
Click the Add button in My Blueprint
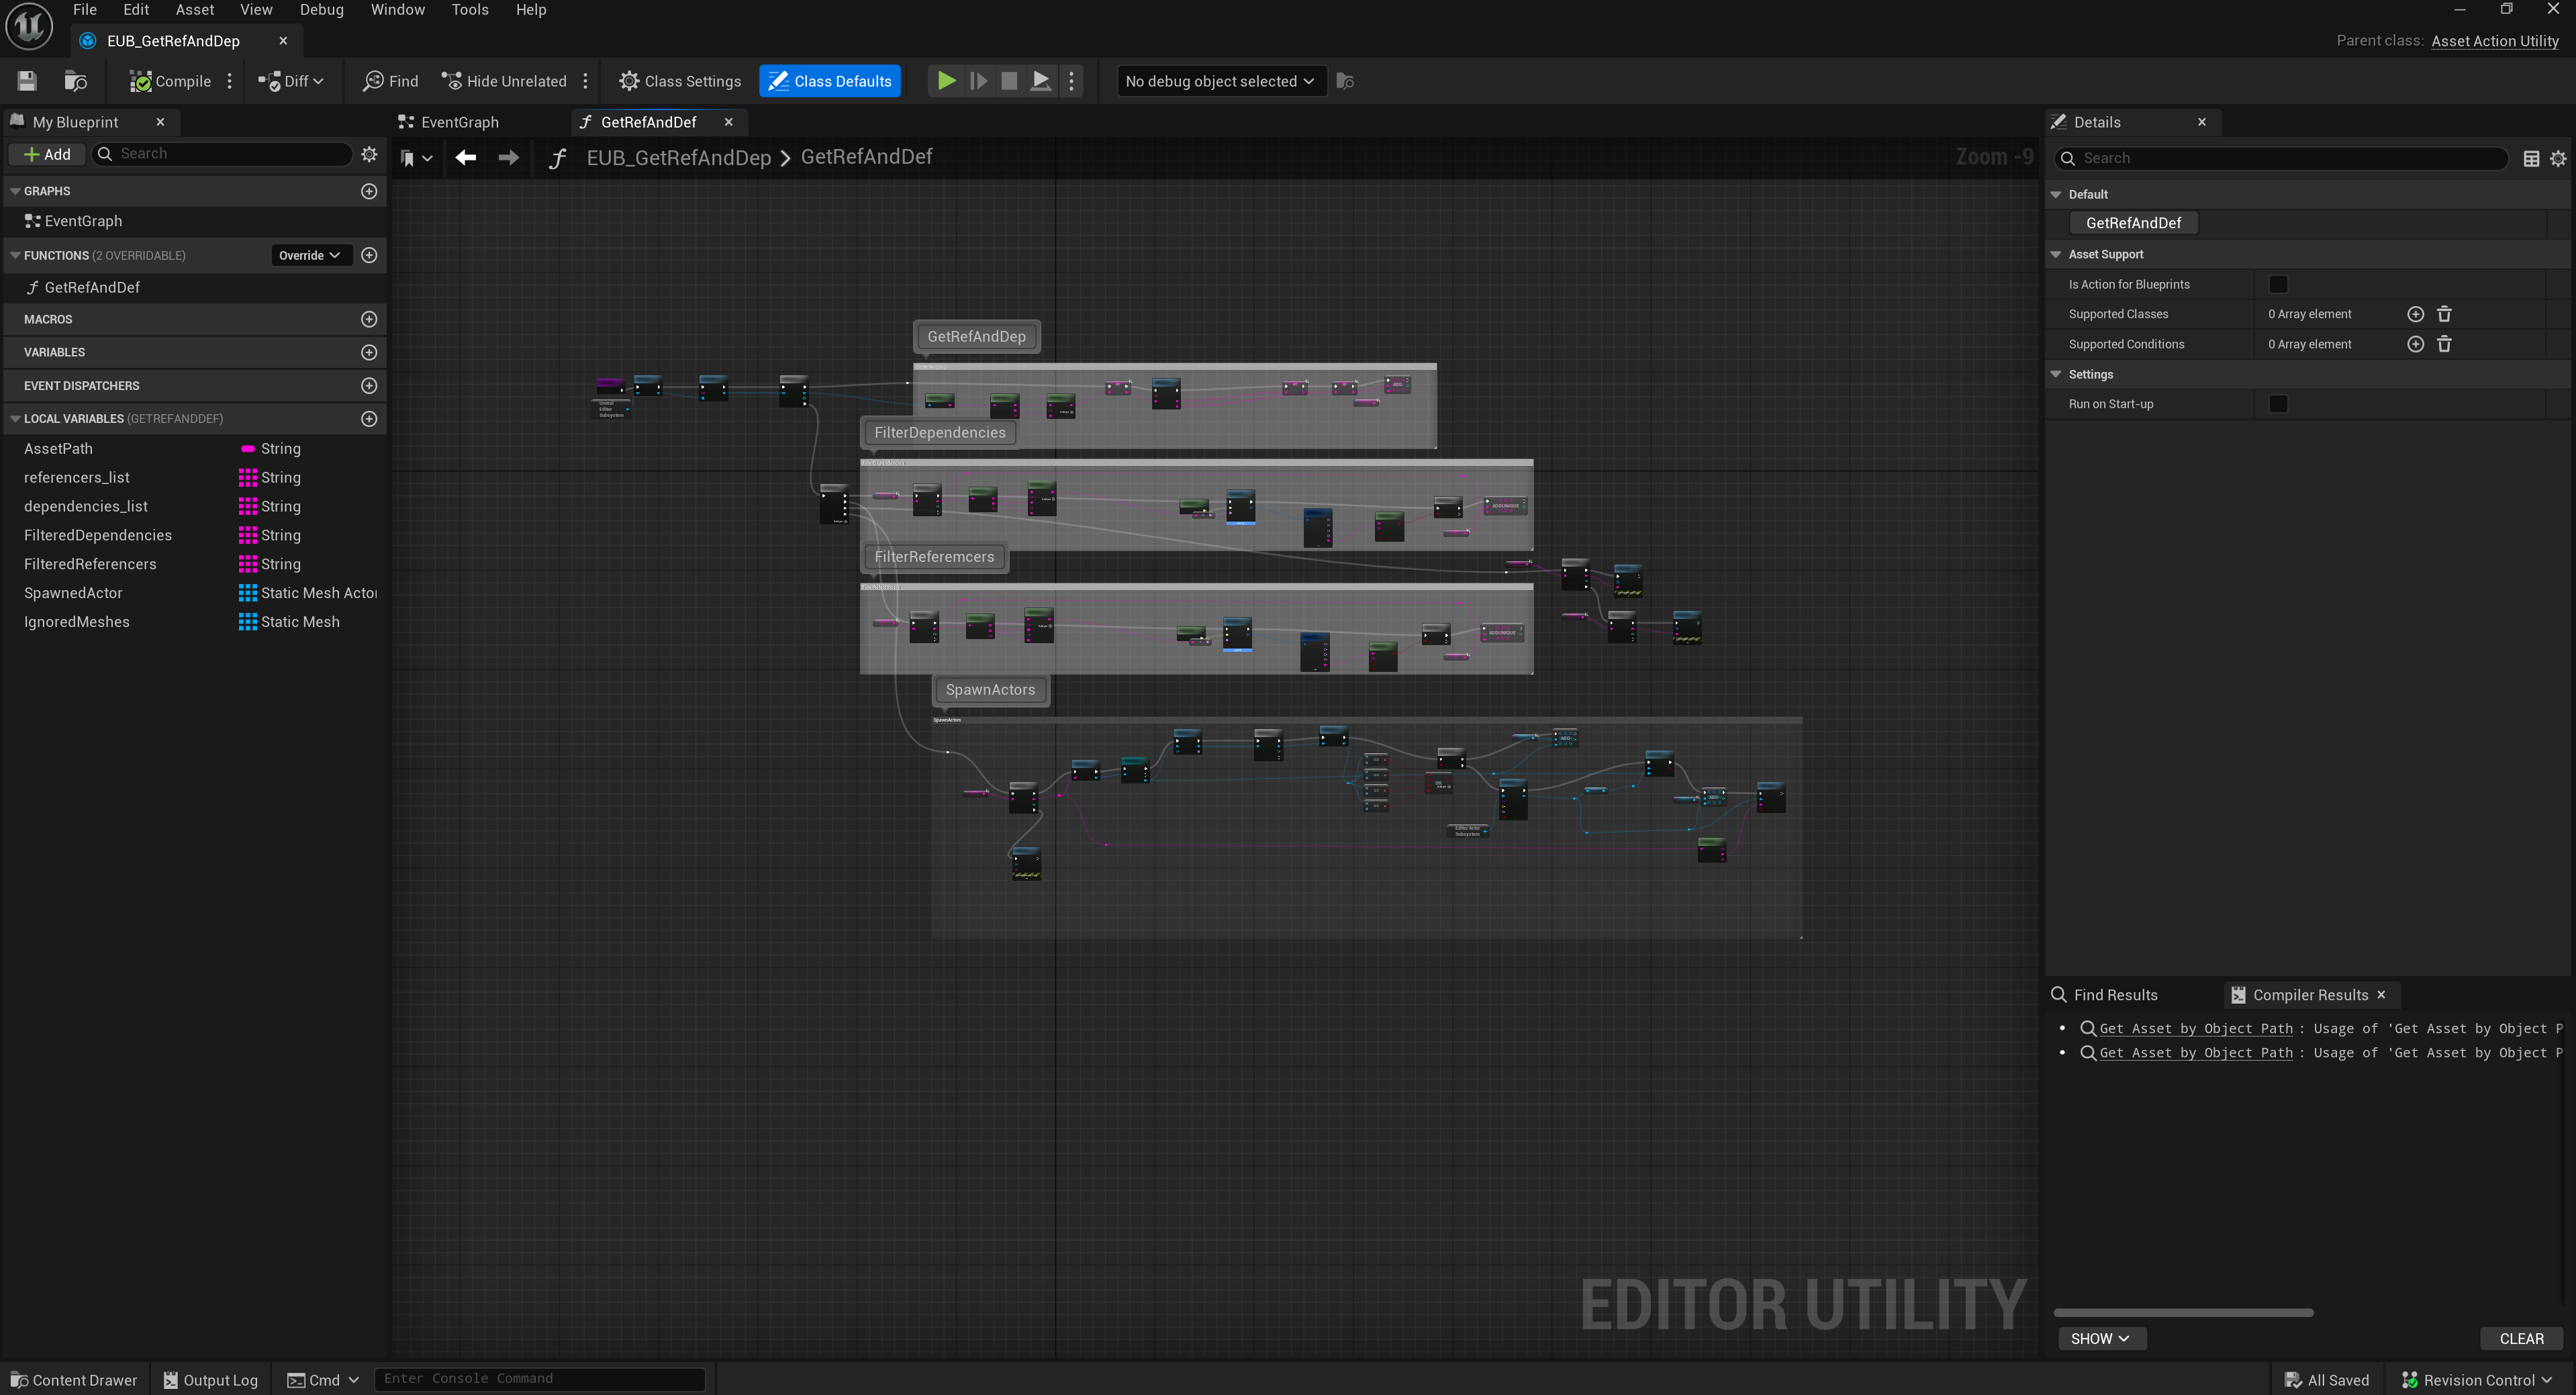pos(47,154)
